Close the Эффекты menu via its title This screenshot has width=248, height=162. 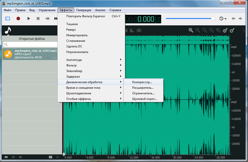point(66,10)
